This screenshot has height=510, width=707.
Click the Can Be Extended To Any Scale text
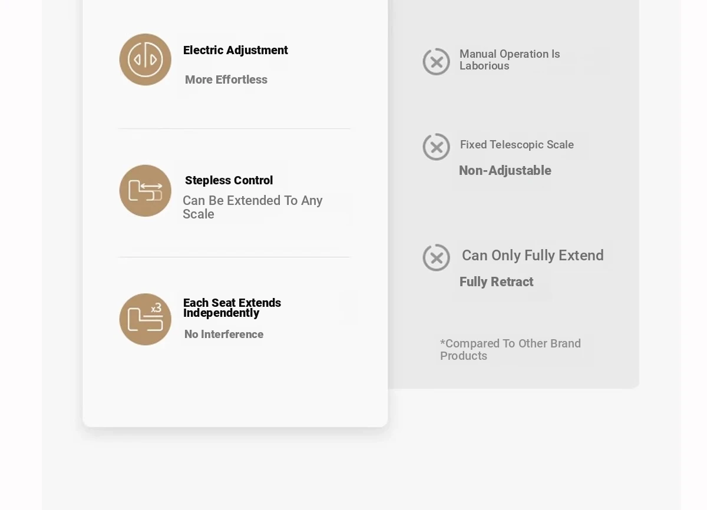point(252,207)
